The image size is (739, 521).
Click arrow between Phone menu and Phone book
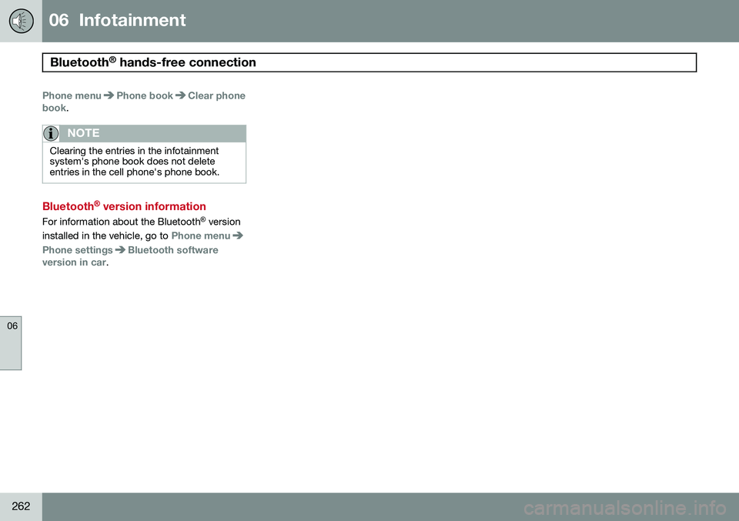click(109, 95)
